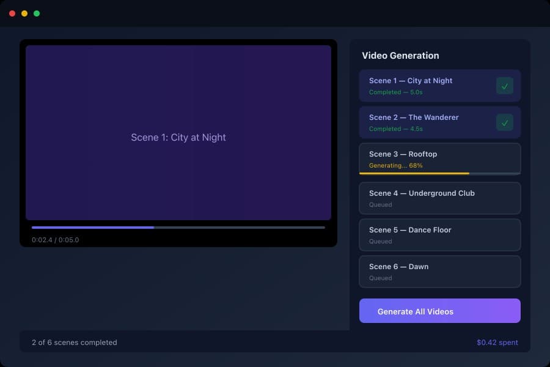The width and height of the screenshot is (550, 367).
Task: Click the checkmark next to City at Night
Action: [505, 86]
